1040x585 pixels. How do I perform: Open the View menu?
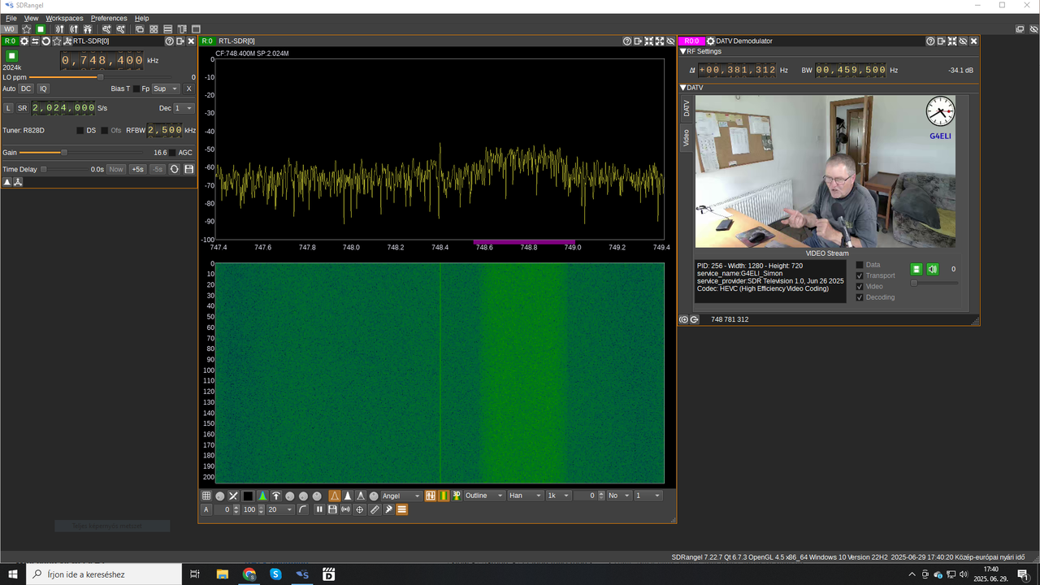pos(31,18)
